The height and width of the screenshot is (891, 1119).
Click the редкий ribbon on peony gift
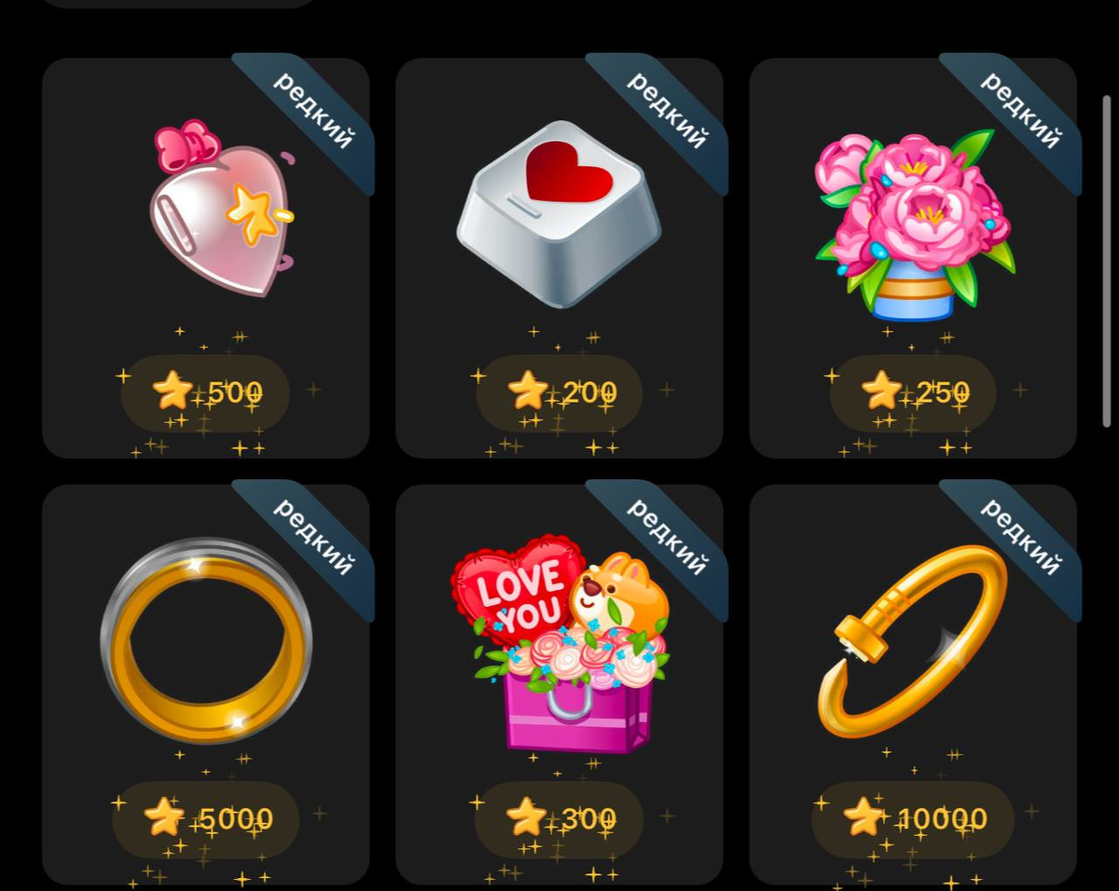pos(1020,111)
